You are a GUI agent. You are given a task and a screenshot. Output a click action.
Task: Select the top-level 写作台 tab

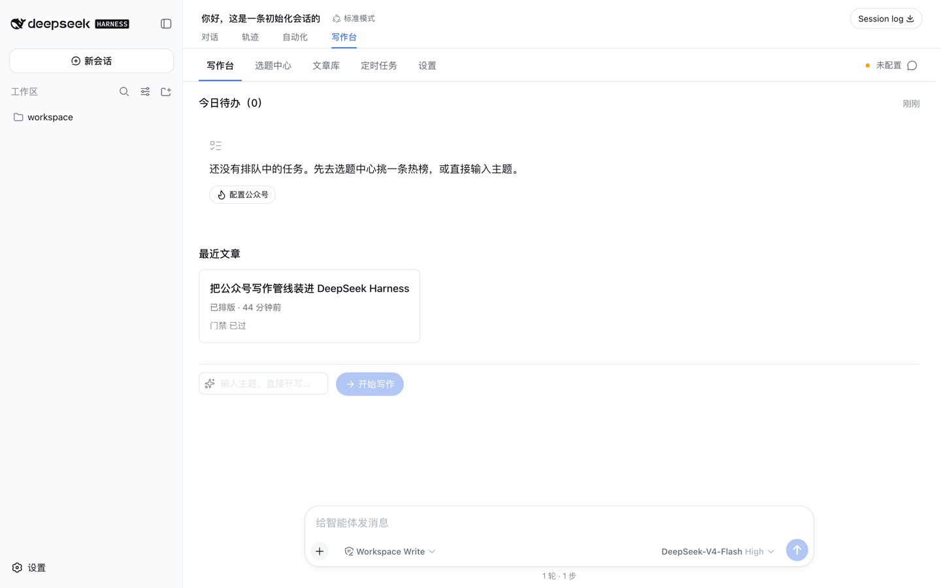point(344,37)
